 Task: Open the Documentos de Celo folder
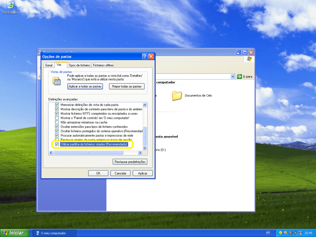pos(177,96)
